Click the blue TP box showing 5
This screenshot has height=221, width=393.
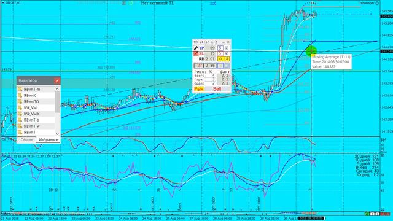220,48
